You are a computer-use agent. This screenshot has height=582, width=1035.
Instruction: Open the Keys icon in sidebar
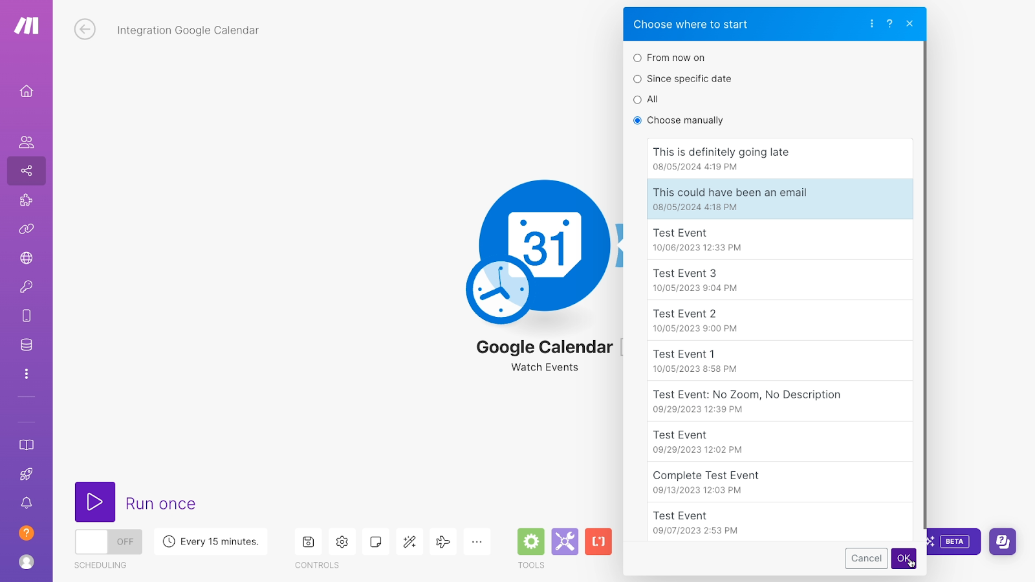(x=27, y=286)
